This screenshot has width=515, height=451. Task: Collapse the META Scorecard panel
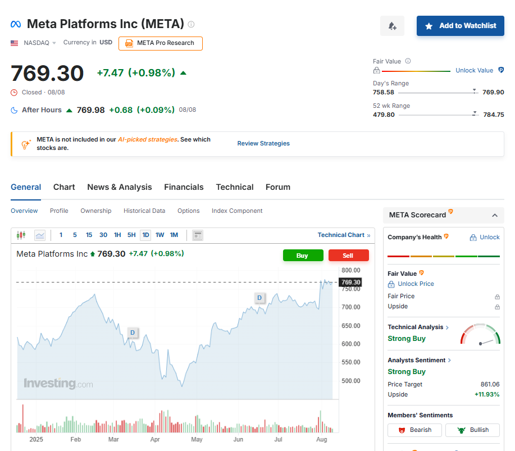(495, 216)
